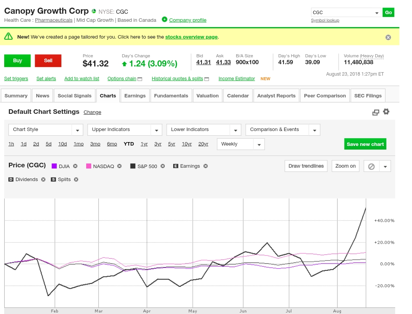
Task: Pop out the chart in a new window
Action: pyautogui.click(x=376, y=112)
